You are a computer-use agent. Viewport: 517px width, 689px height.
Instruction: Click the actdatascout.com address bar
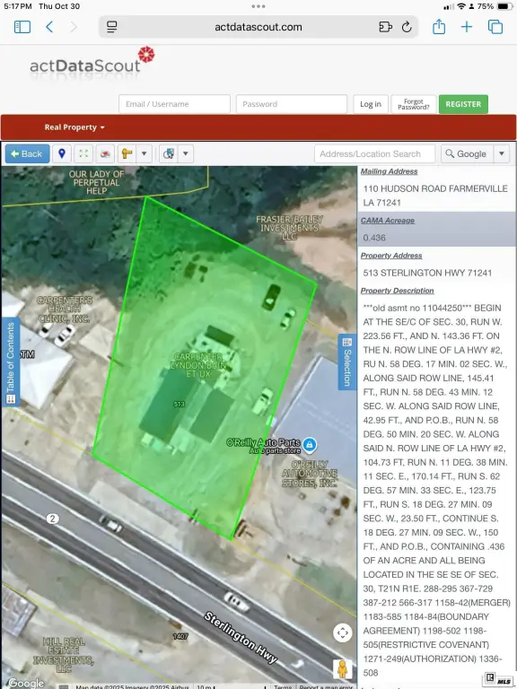point(258,27)
